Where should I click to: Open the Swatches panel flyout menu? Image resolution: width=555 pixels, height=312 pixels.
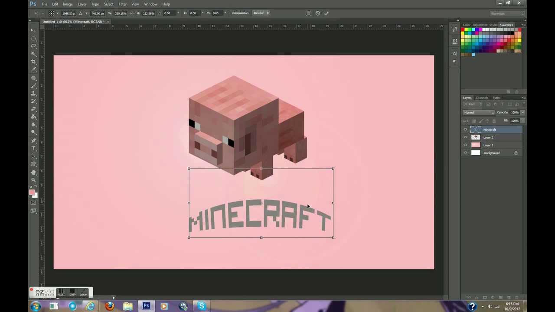[523, 25]
